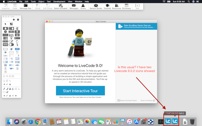202x126 pixels.
Task: Click Open Existing Project
Action: pos(127,100)
